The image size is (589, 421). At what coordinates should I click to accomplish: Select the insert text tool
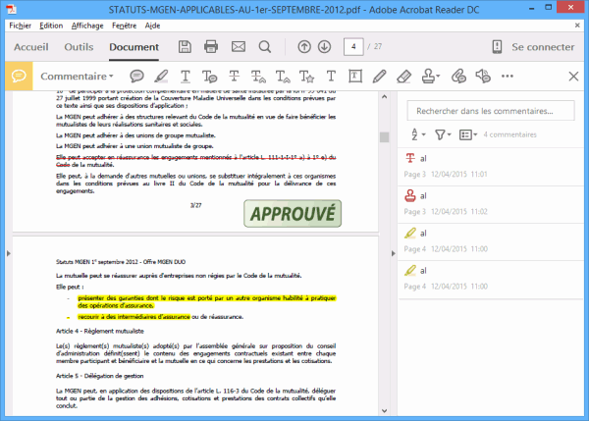283,77
